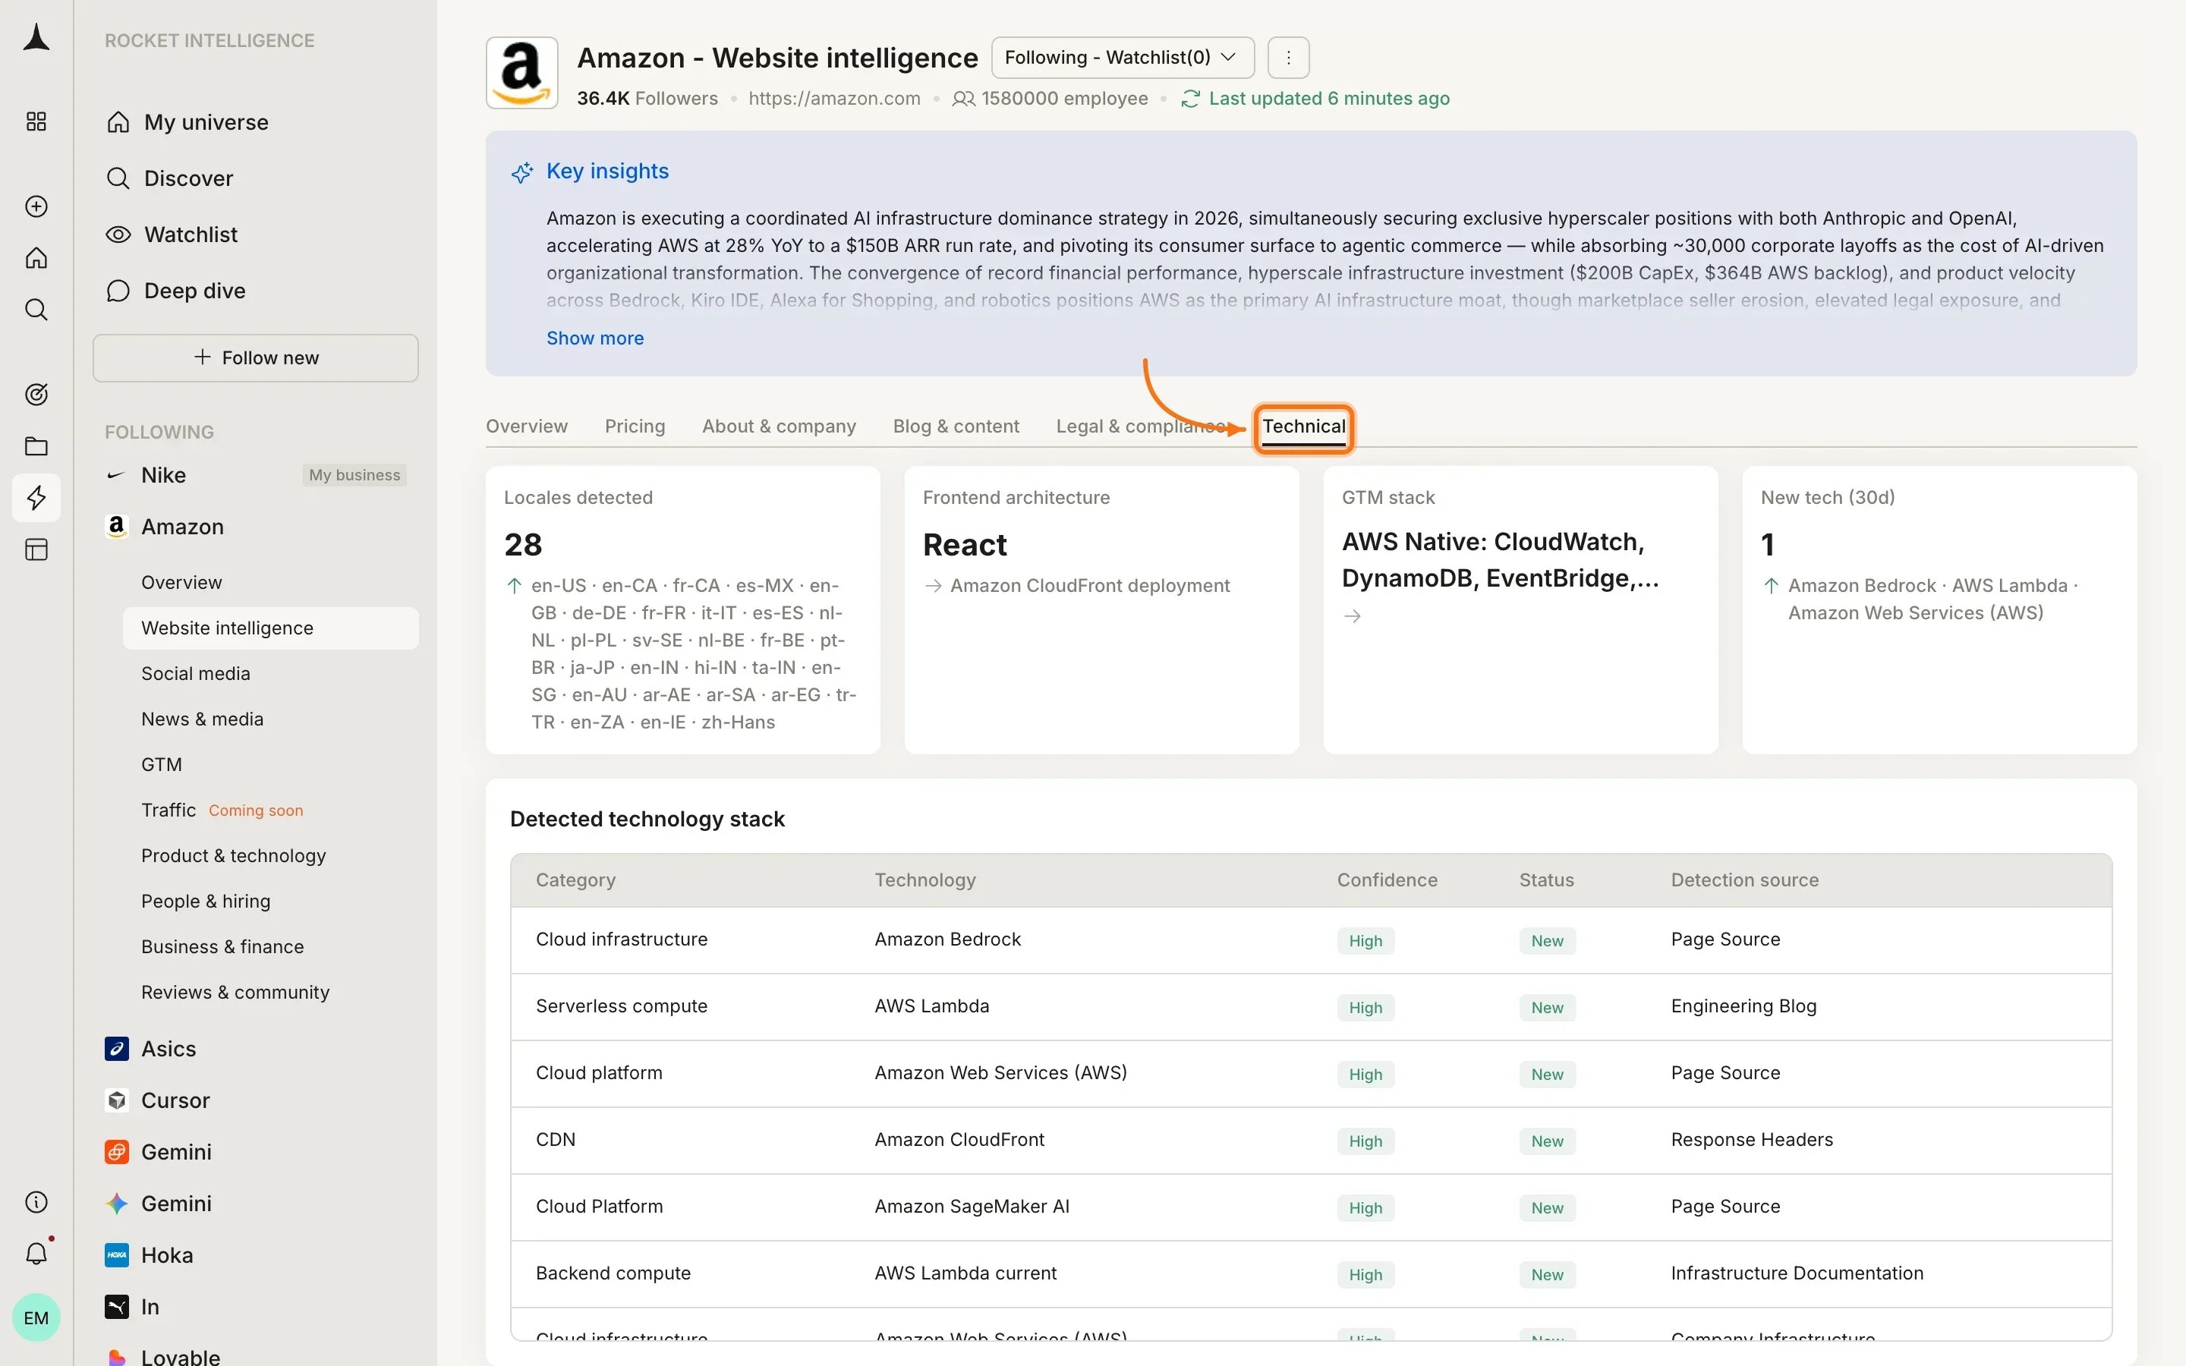2186x1366 pixels.
Task: Open the folder icon in the left rail
Action: click(36, 446)
